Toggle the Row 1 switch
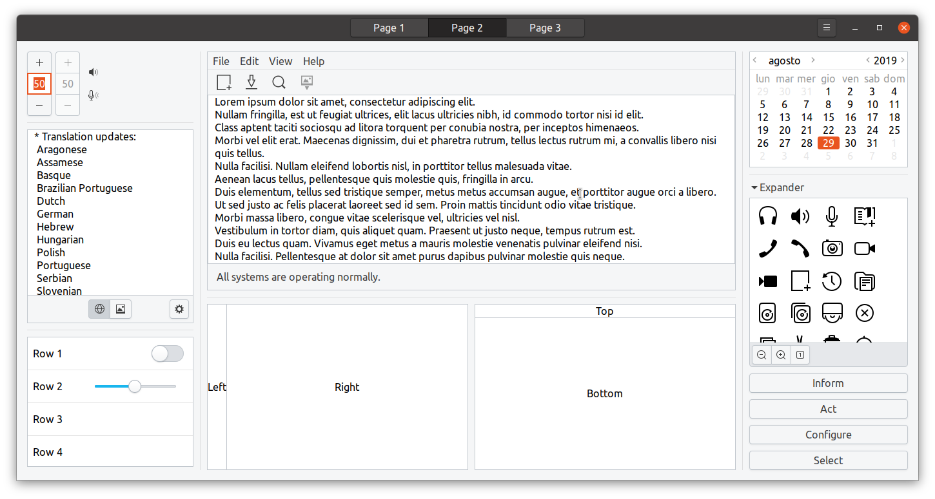Screen dimensions: 935x499 tap(168, 353)
